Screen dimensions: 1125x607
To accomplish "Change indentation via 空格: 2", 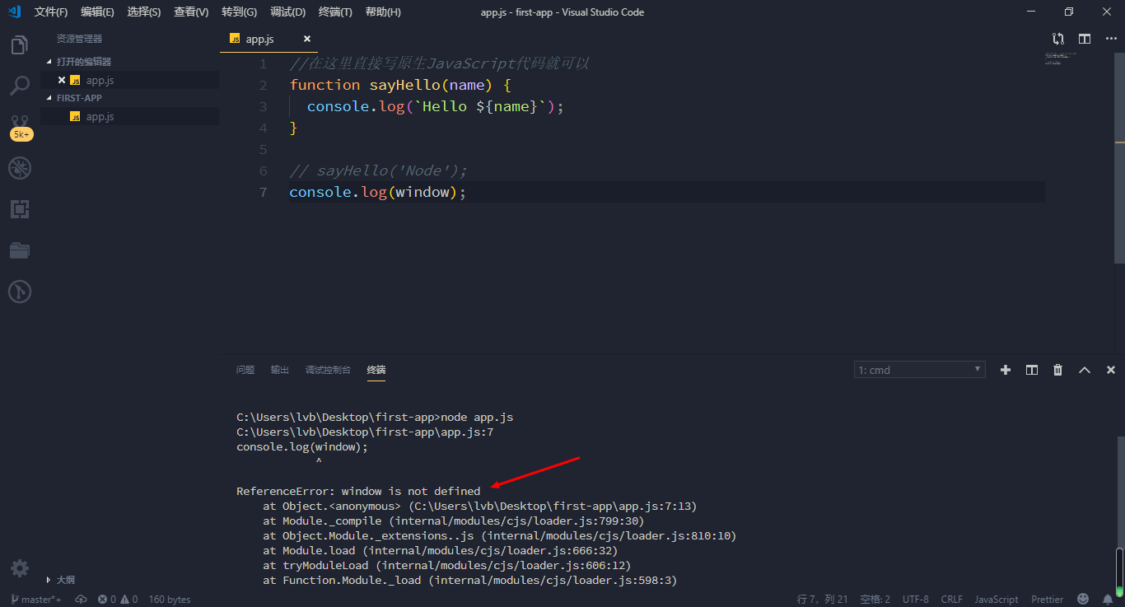I will pyautogui.click(x=875, y=600).
